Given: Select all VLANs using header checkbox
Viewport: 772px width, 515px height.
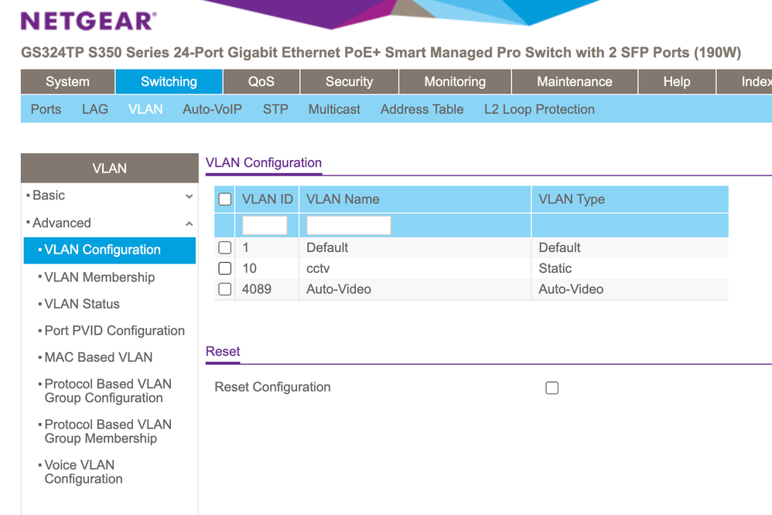Looking at the screenshot, I should point(224,199).
